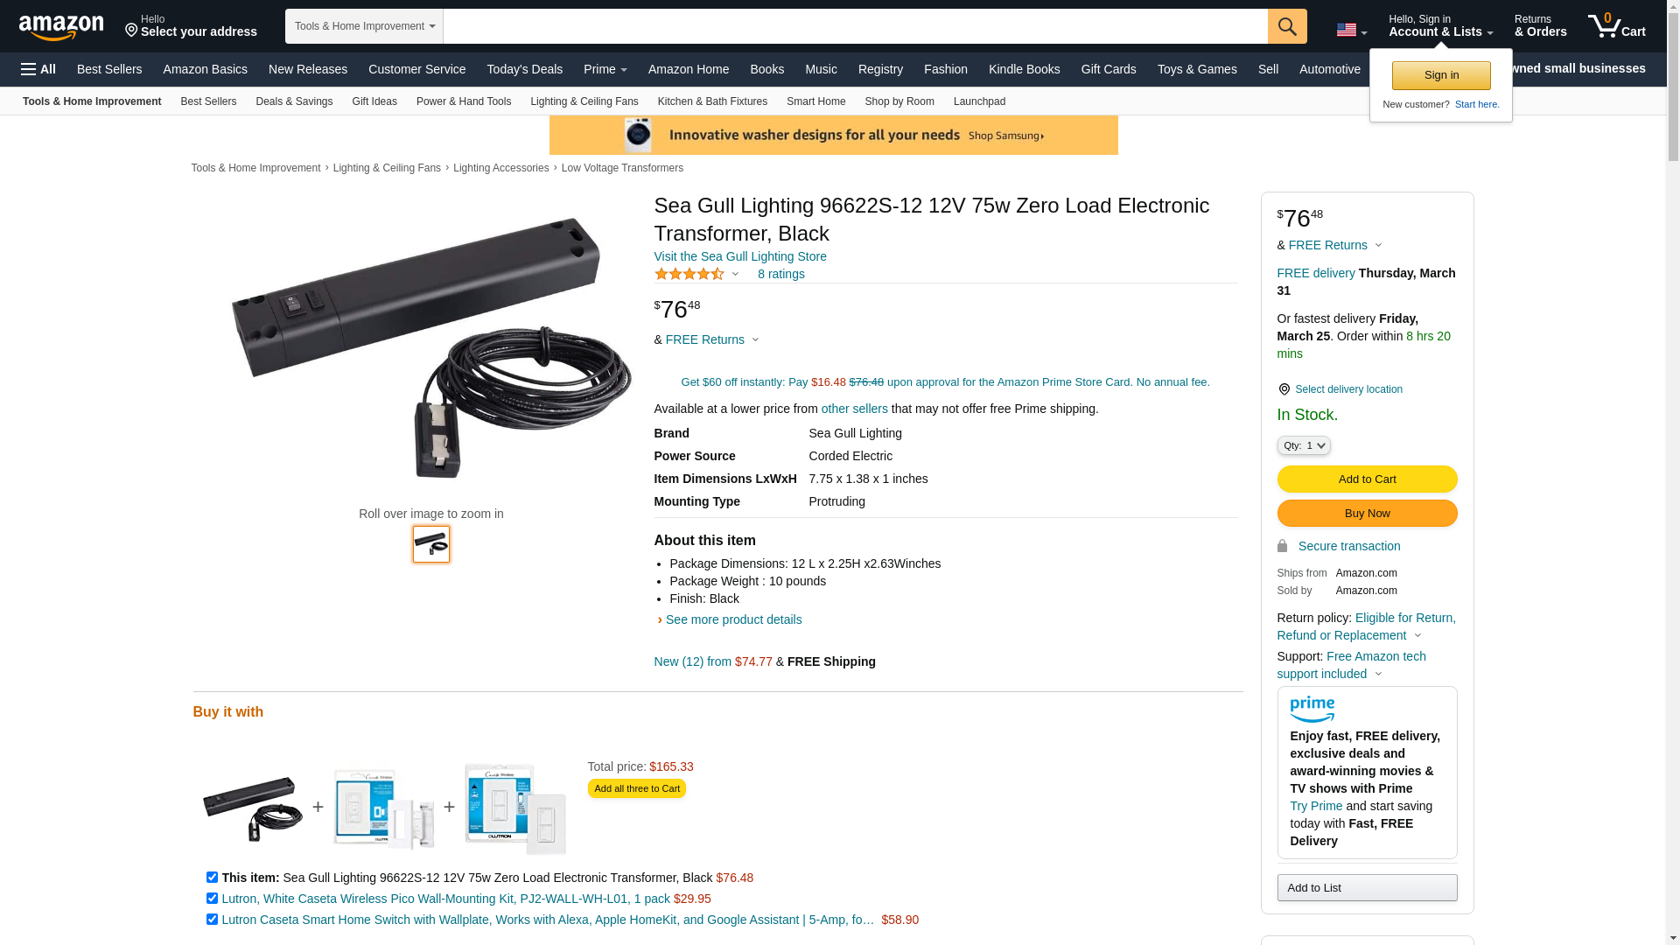Click into the search input field
The height and width of the screenshot is (945, 1680).
pos(855,26)
